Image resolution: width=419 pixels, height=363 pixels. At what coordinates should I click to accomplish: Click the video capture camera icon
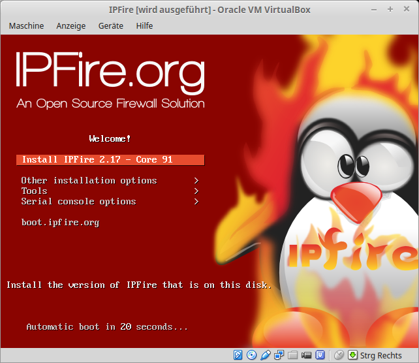[306, 355]
